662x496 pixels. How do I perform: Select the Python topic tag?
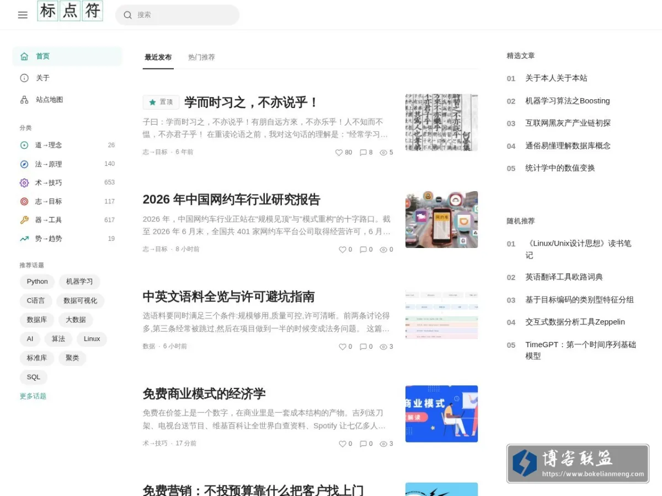tap(38, 282)
